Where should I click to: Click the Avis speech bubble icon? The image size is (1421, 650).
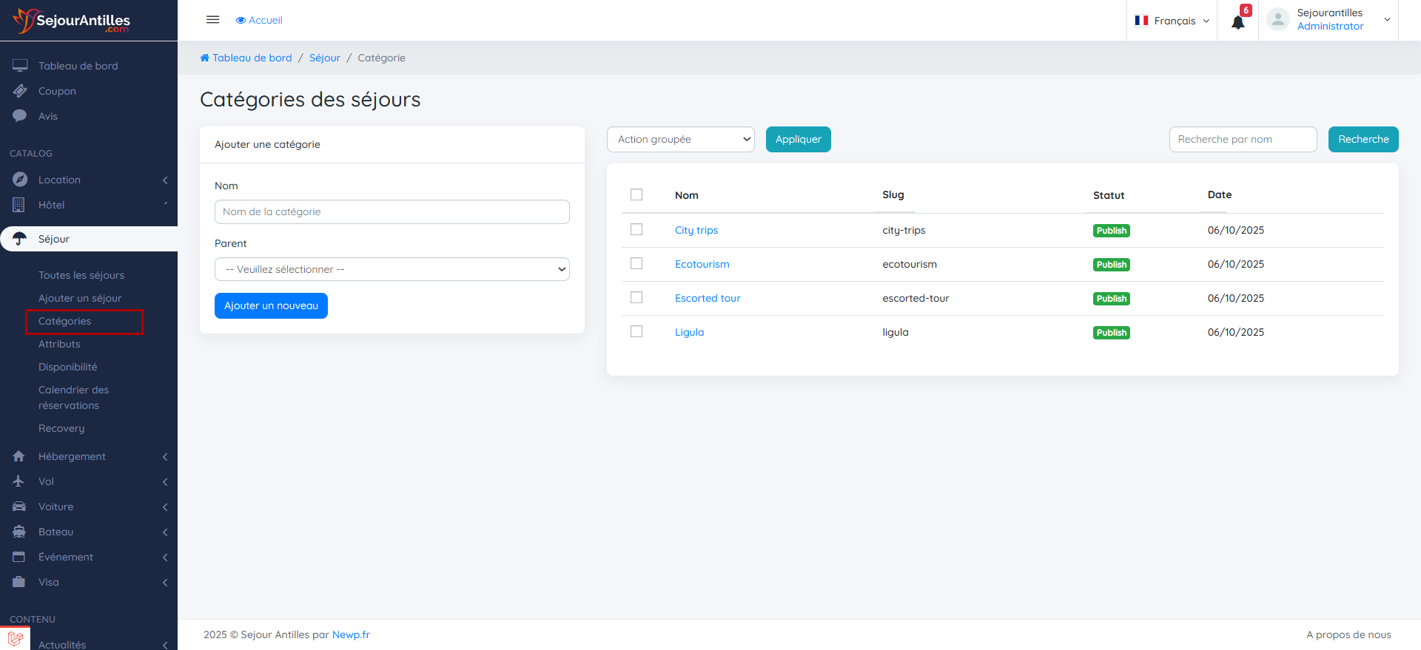pyautogui.click(x=20, y=116)
